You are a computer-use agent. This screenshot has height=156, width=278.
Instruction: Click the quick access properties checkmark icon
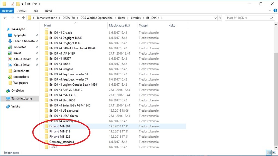tap(12, 4)
